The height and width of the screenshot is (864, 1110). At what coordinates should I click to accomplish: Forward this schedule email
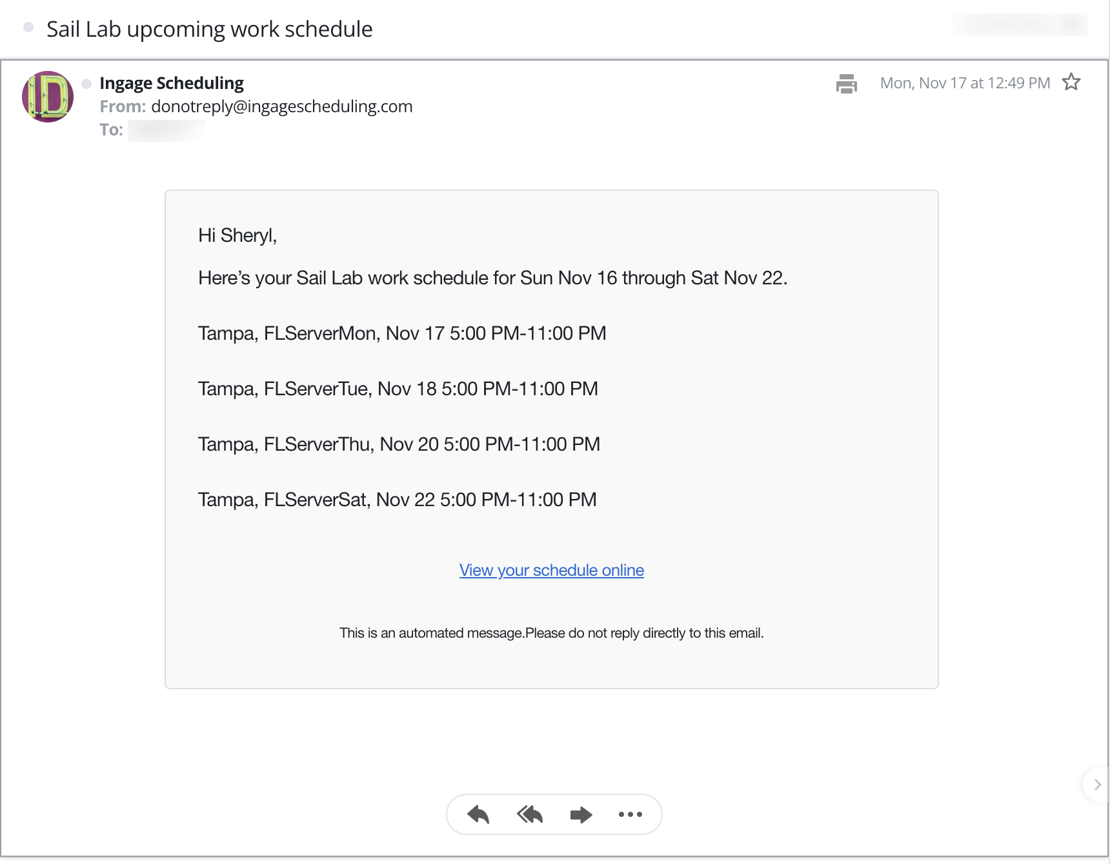(581, 815)
